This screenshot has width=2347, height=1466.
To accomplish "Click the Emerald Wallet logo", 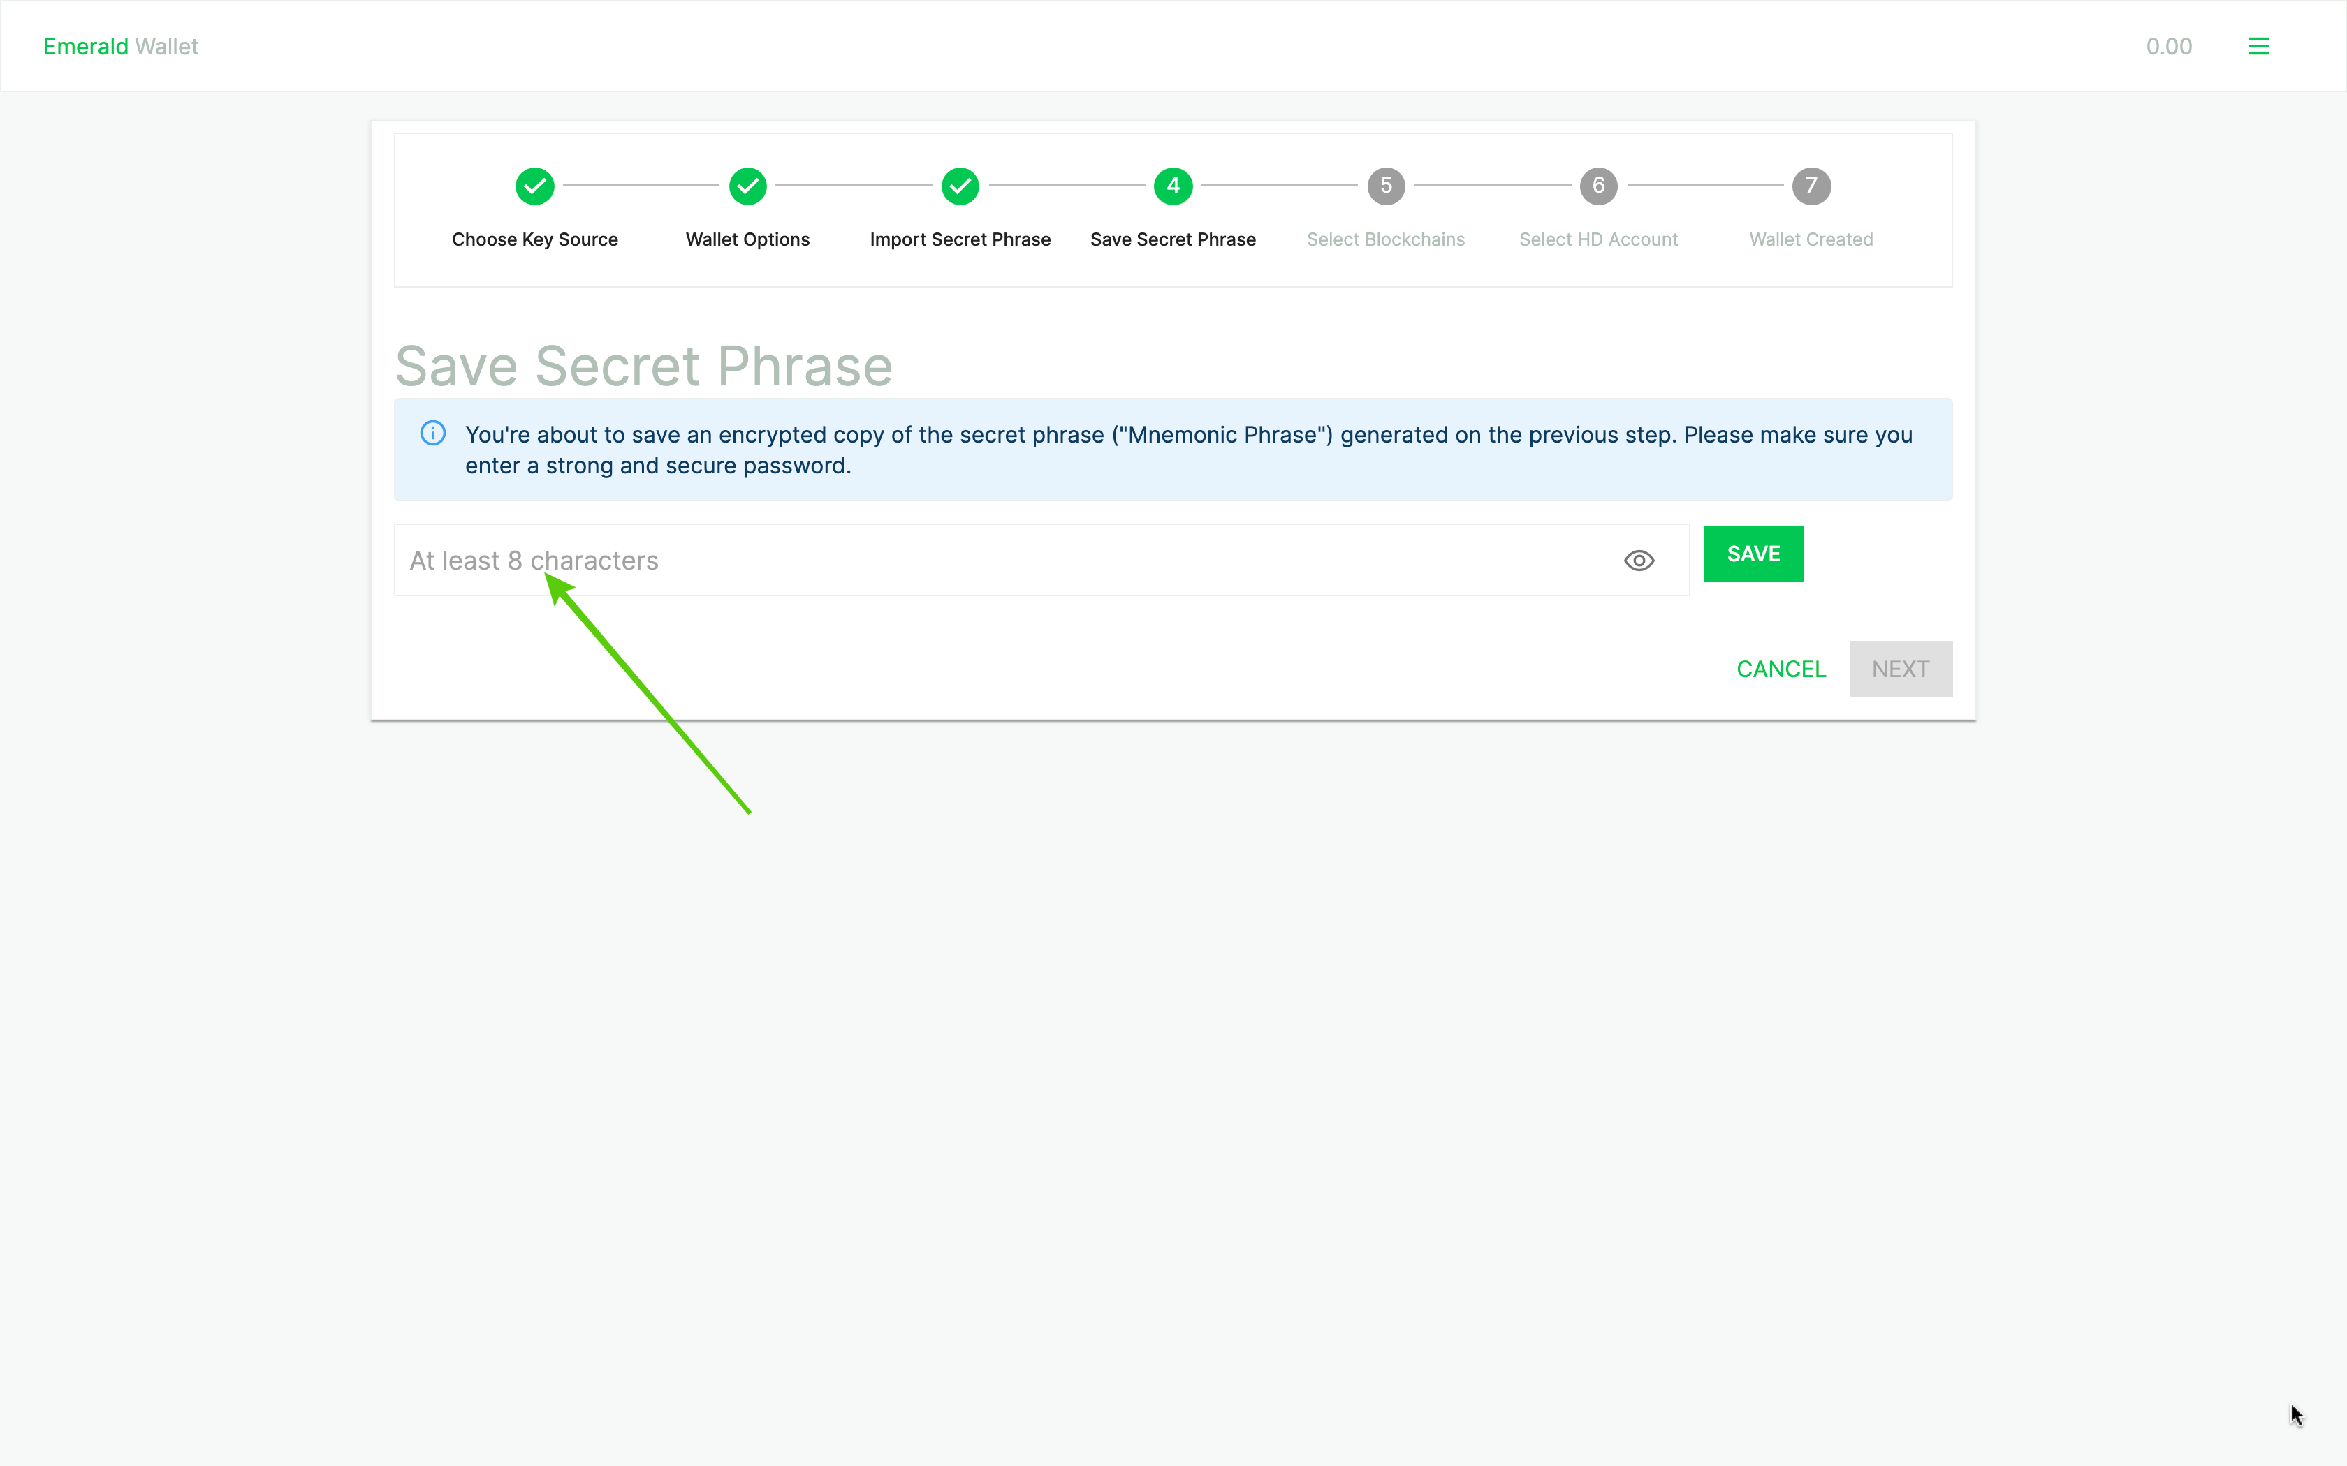I will [120, 47].
